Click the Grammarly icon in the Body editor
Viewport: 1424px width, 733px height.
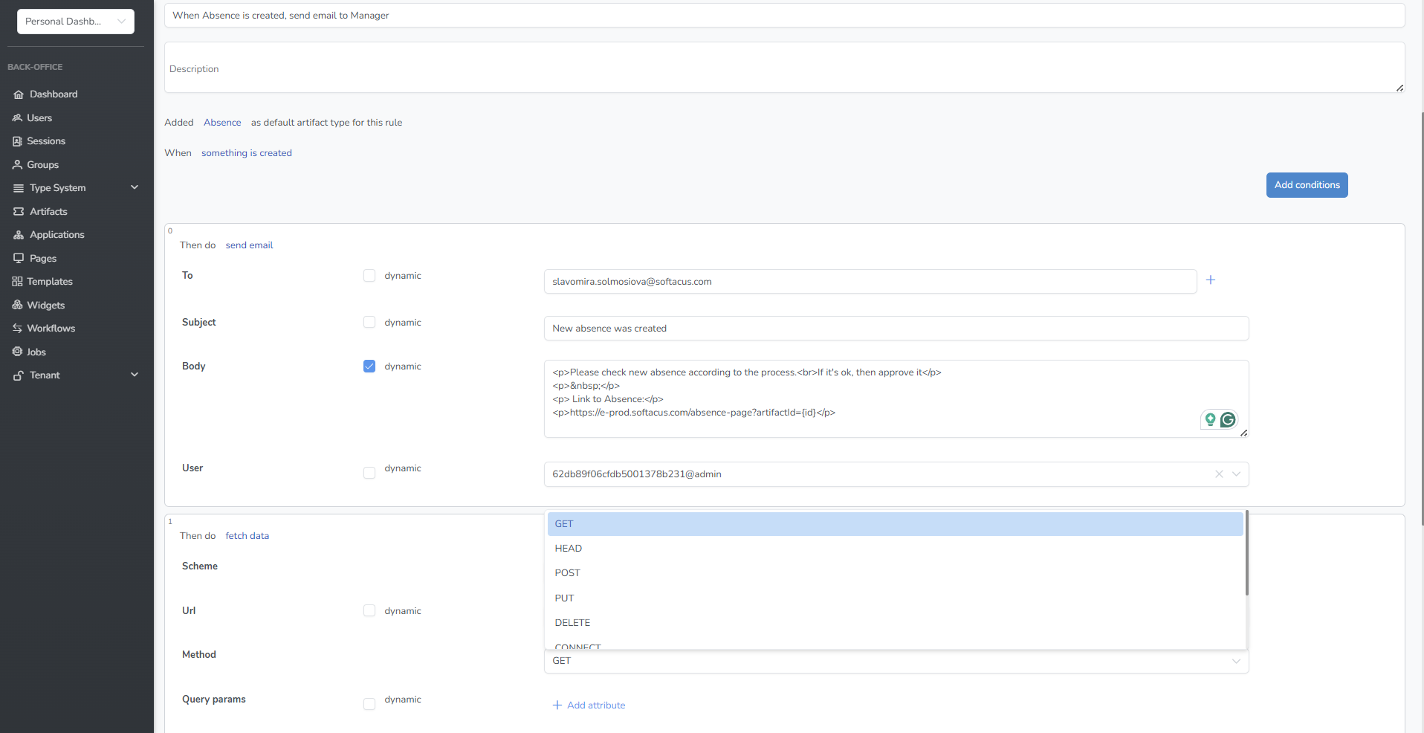pyautogui.click(x=1228, y=419)
